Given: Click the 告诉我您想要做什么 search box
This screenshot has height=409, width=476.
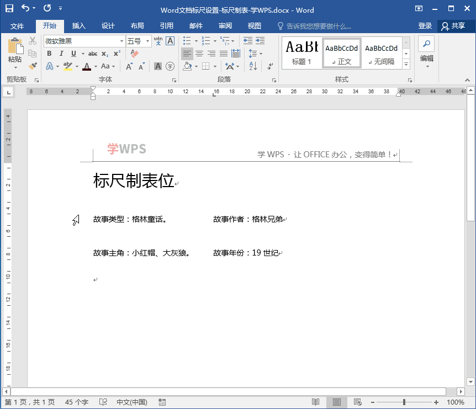Looking at the screenshot, I should pos(319,26).
